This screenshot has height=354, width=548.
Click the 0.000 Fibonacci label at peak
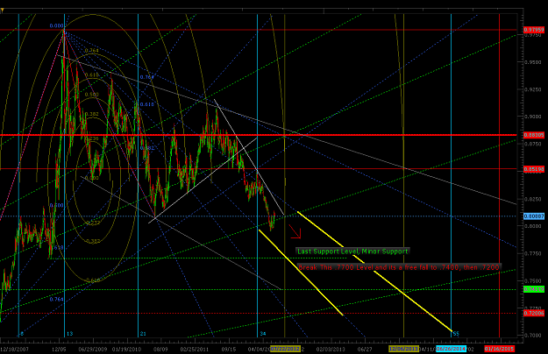[56, 25]
